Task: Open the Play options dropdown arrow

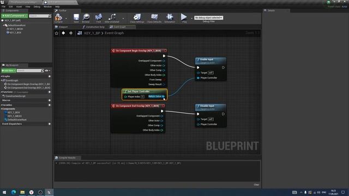Action: (x=191, y=18)
